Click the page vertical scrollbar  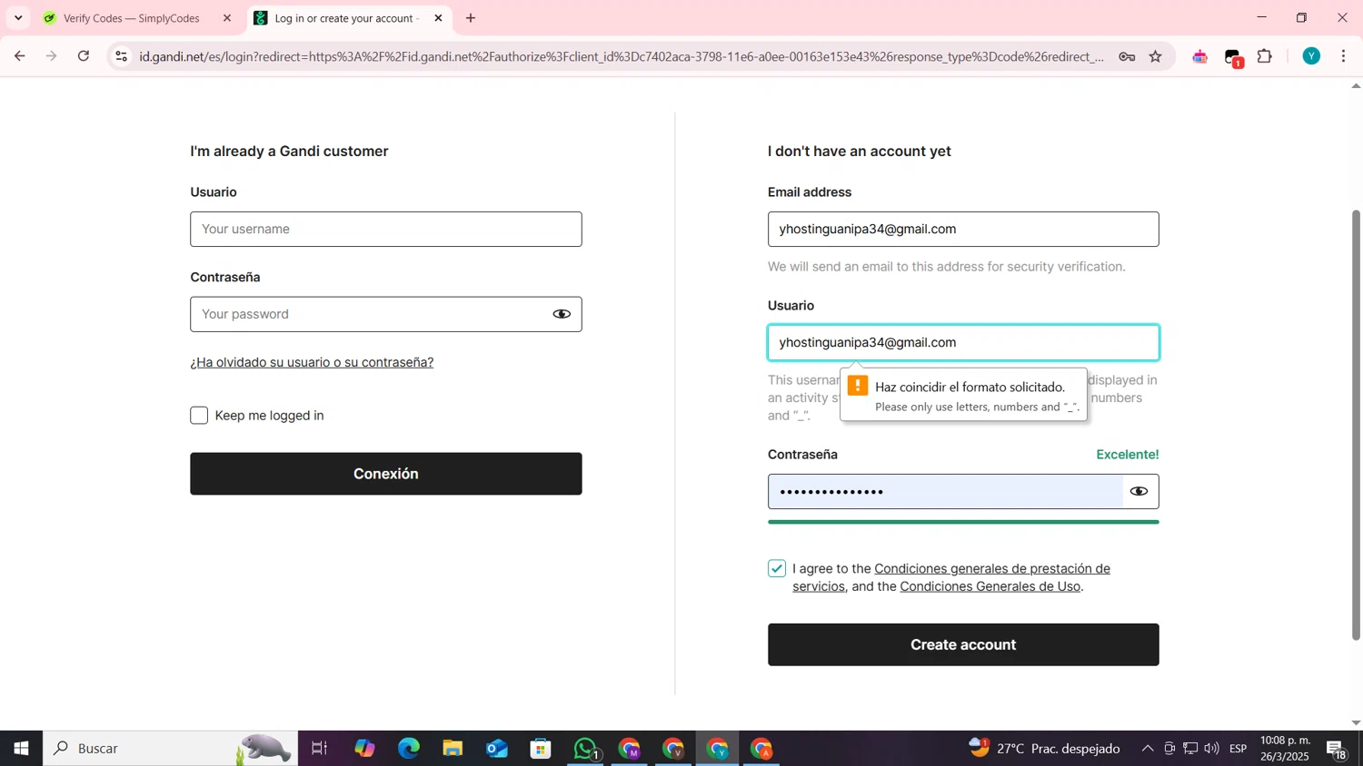pos(1356,425)
